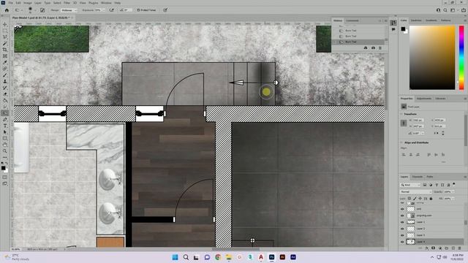Select the Clone Stamp tool
Screen dimensions: 468x263
[5, 81]
